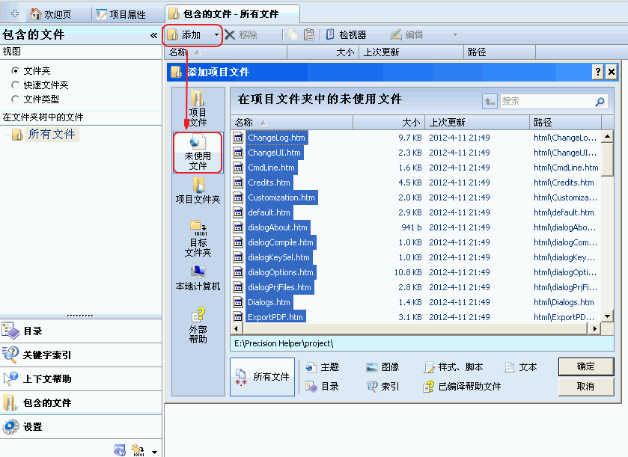Select the File Type (文件类型) radio button

[15, 99]
